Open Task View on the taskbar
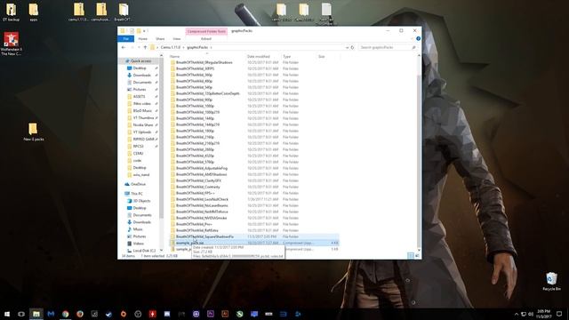The width and height of the screenshot is (569, 320). click(x=21, y=314)
